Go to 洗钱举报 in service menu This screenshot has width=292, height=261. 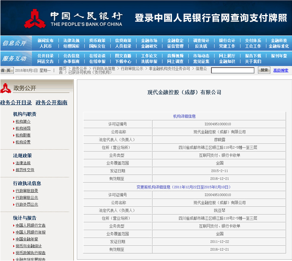click(149, 61)
